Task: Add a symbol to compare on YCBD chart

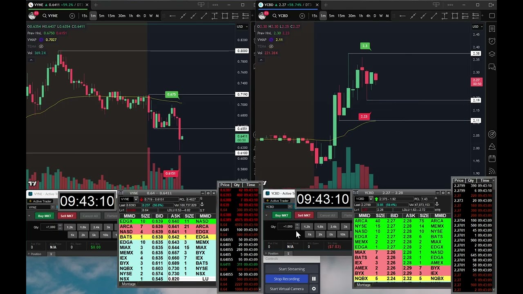Action: point(302,16)
